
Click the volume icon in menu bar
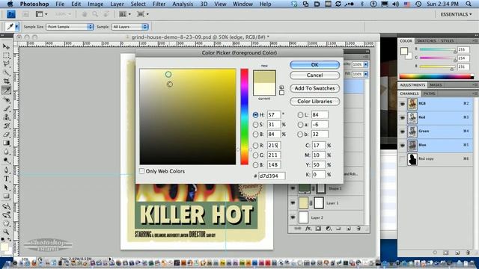(396, 4)
